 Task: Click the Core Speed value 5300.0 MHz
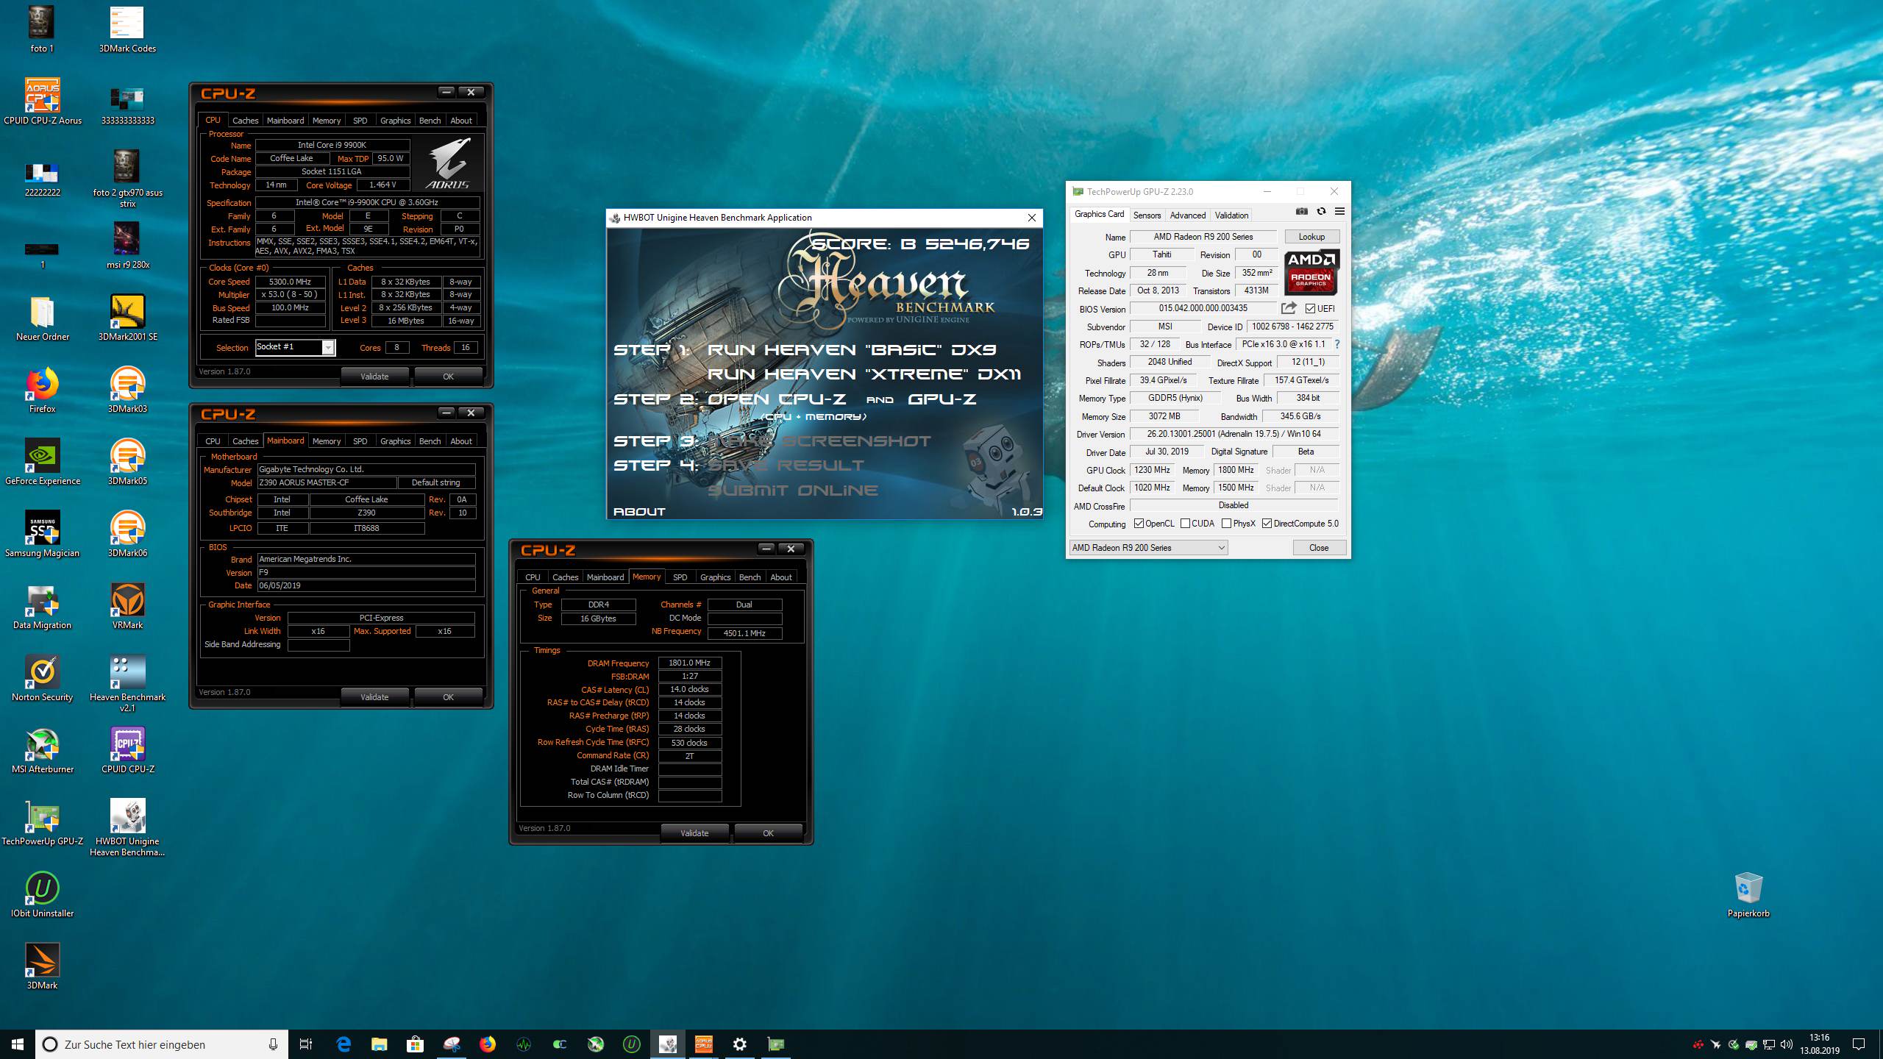click(x=291, y=282)
